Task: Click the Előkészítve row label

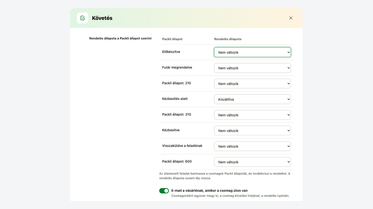Action: (x=171, y=52)
